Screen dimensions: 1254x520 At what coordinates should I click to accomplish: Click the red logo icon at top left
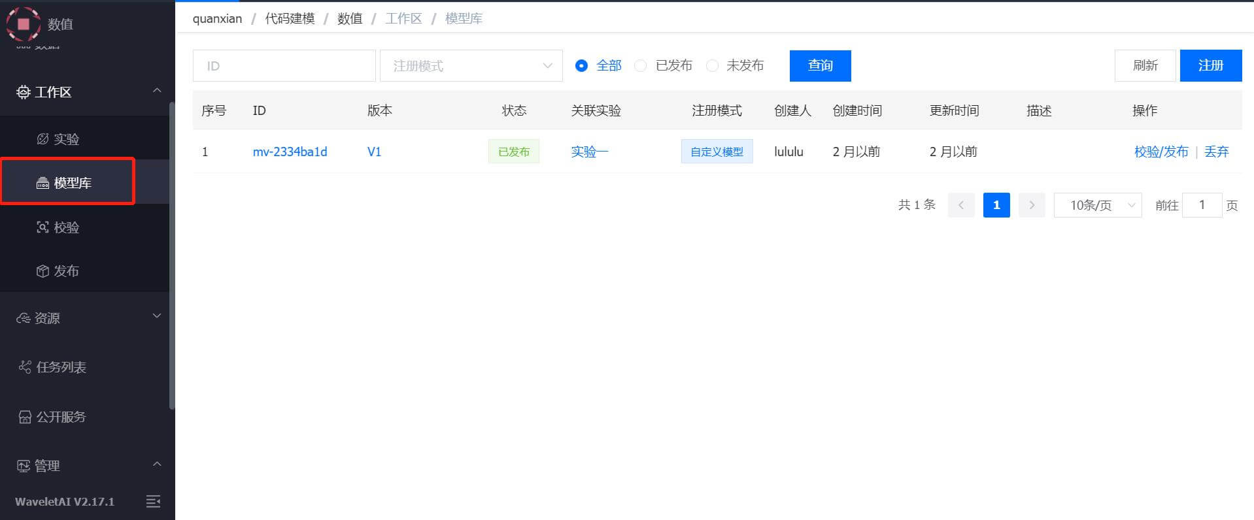[x=24, y=24]
